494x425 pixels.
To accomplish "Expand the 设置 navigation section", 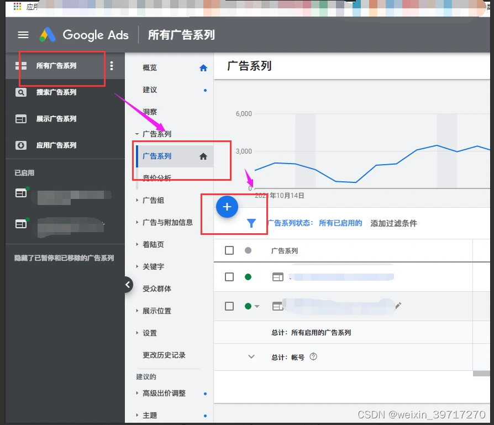I will (137, 333).
